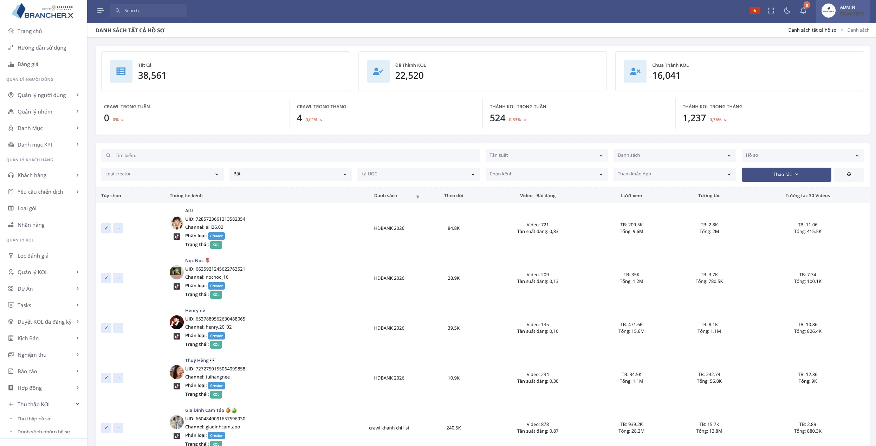876x446 pixels.
Task: Click the edit pencil for AILI row
Action: (106, 228)
